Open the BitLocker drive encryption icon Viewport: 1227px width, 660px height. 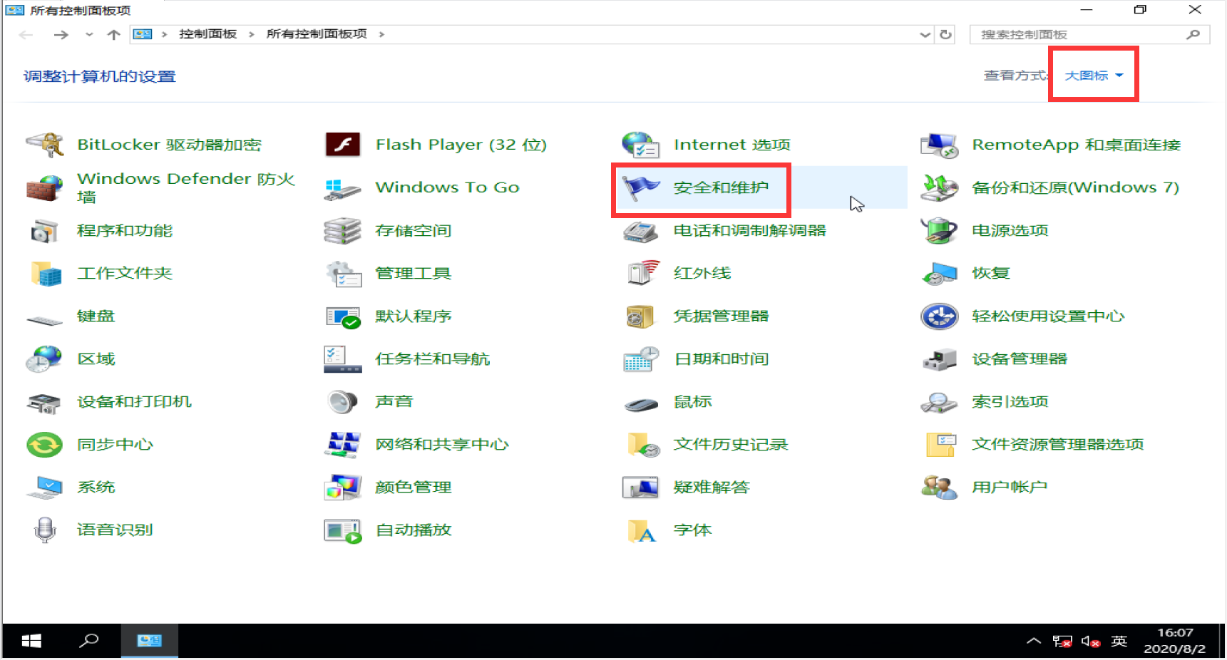(45, 145)
